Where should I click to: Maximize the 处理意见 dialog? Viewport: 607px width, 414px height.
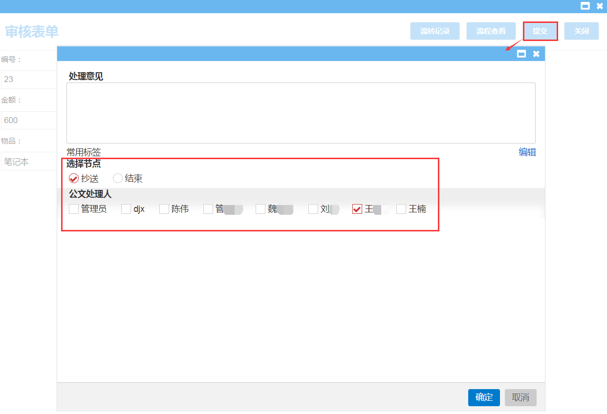point(521,54)
